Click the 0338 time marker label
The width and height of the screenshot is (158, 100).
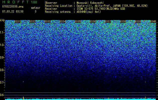123,21
